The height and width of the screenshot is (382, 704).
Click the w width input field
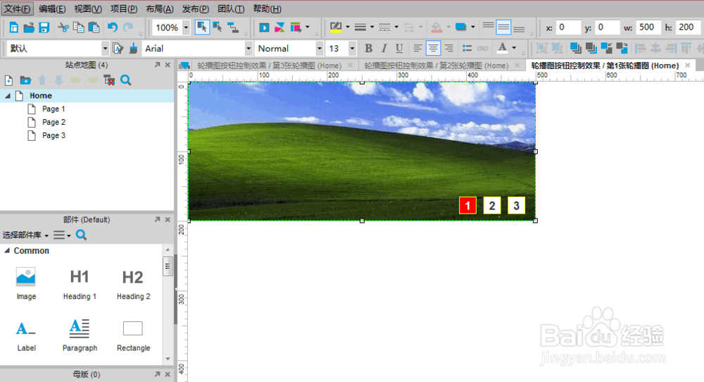point(648,27)
